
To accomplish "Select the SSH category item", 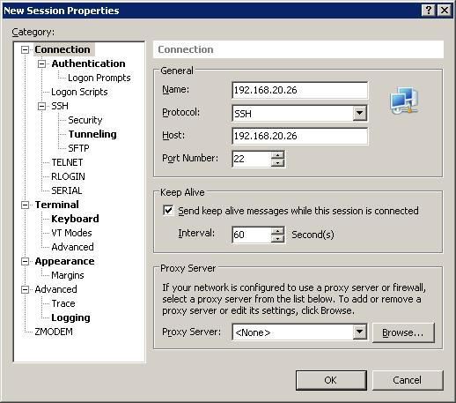I will [60, 106].
